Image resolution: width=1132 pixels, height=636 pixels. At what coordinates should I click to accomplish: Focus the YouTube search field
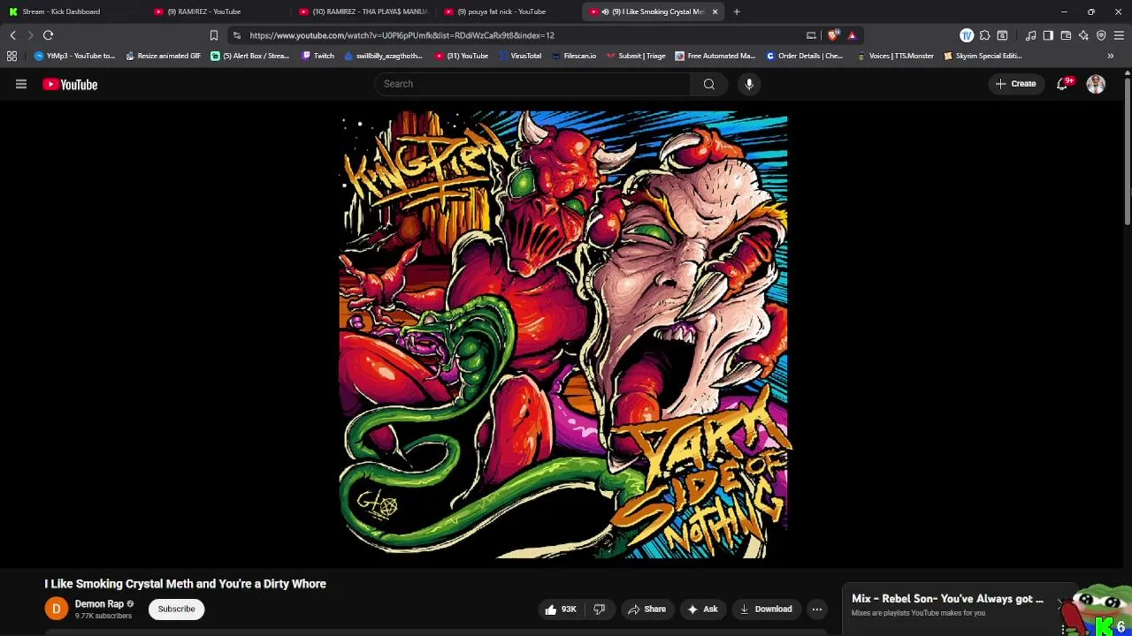click(x=532, y=84)
